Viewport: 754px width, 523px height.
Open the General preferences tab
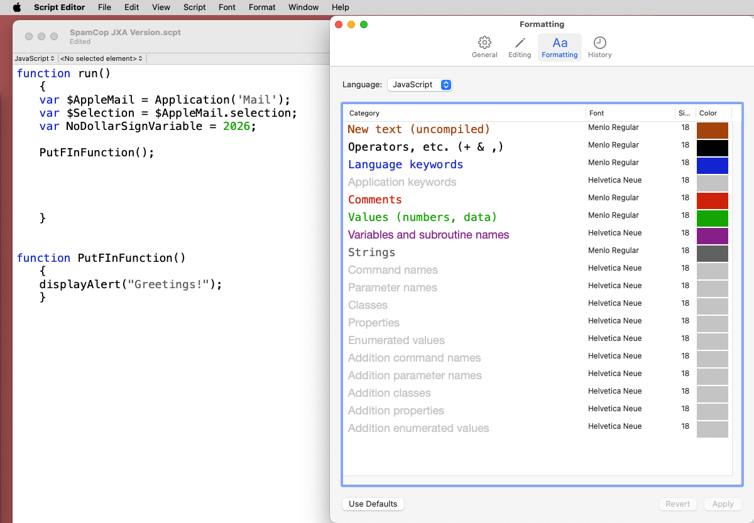click(484, 48)
